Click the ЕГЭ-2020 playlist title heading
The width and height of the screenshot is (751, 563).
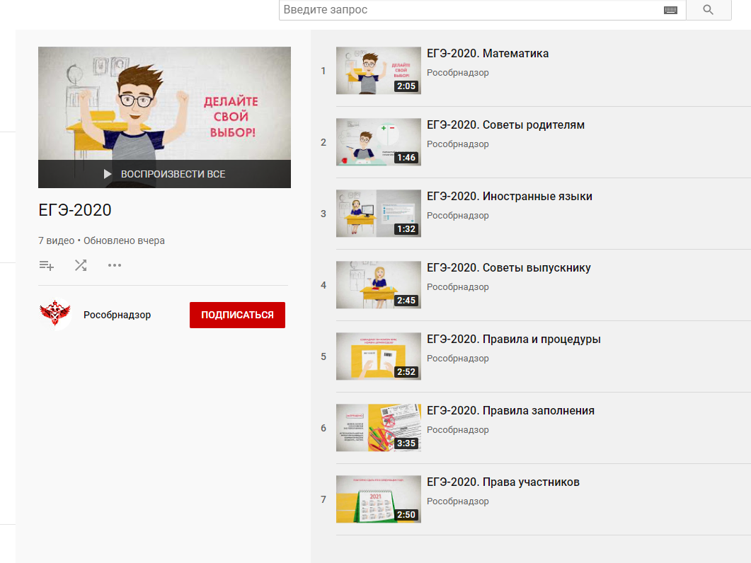coord(75,210)
